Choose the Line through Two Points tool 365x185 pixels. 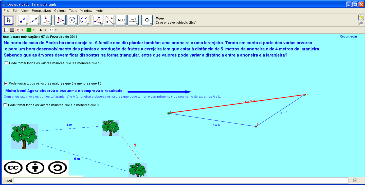(x=34, y=20)
